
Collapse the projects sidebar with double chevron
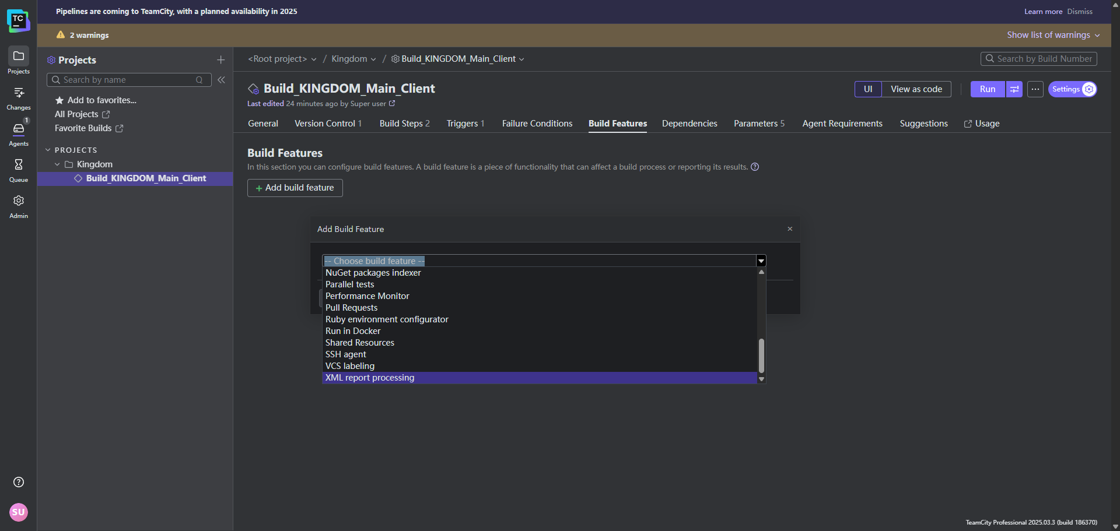click(222, 80)
